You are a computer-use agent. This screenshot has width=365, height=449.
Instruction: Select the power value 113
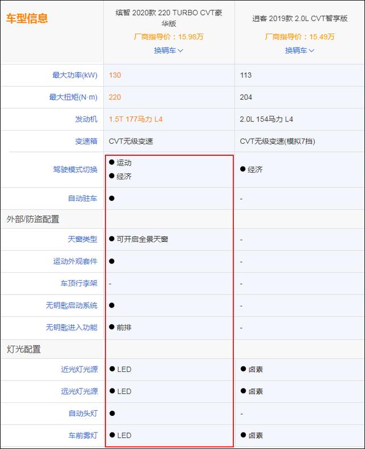pyautogui.click(x=246, y=75)
